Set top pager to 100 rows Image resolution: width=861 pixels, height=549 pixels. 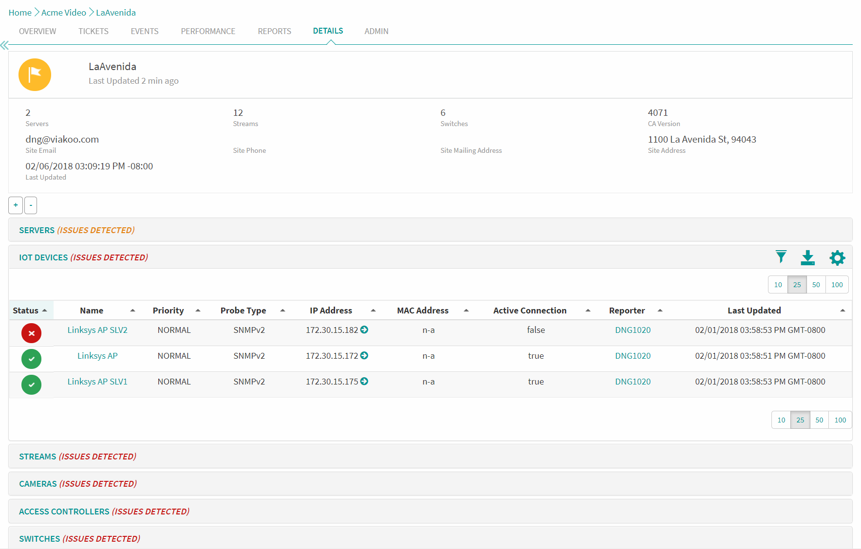point(837,285)
